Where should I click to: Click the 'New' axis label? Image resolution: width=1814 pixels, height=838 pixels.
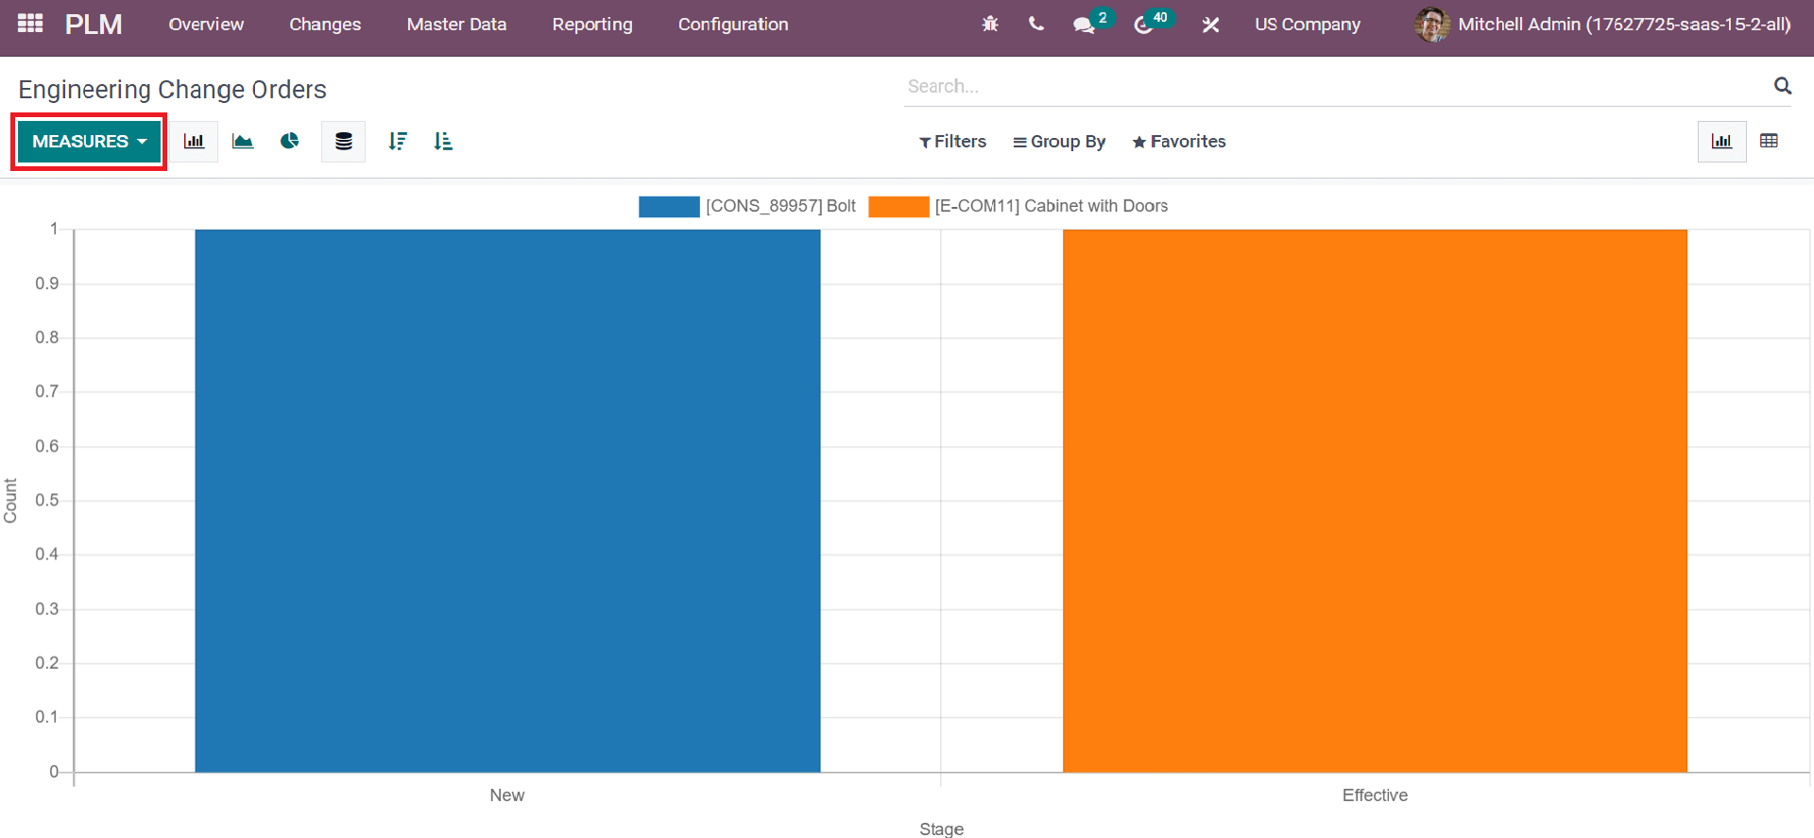(507, 795)
